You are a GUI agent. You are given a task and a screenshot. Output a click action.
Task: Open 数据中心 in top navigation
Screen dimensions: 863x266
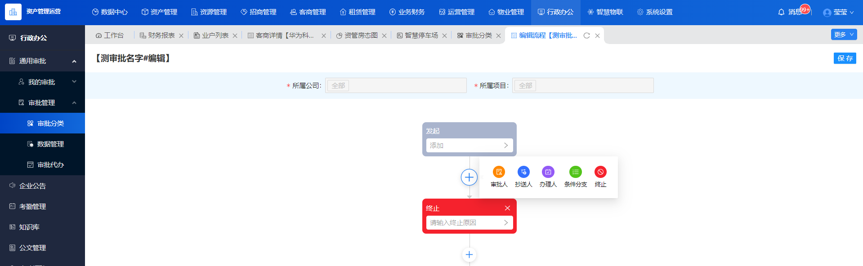click(110, 12)
